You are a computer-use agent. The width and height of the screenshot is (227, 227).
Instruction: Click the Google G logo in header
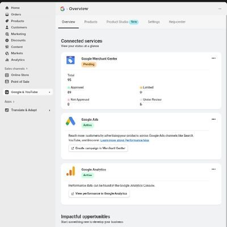[62, 9]
